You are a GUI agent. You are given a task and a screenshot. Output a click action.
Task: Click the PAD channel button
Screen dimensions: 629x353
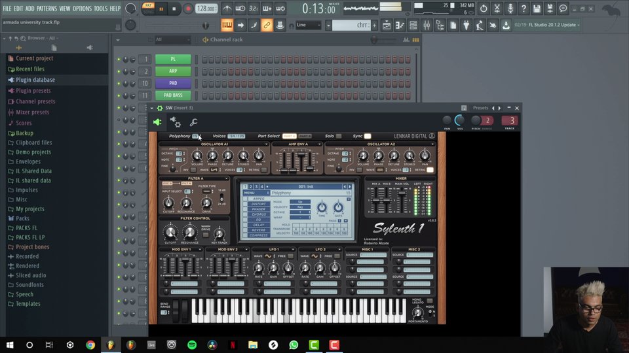point(173,83)
